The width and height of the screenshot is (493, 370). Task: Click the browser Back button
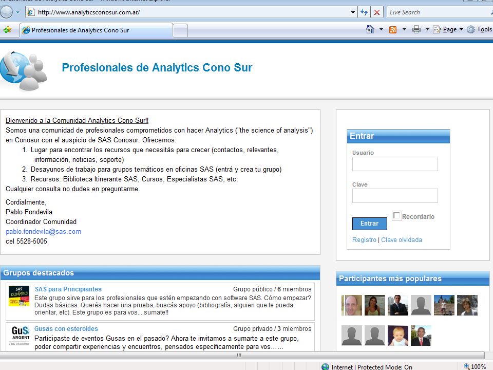tap(6, 12)
